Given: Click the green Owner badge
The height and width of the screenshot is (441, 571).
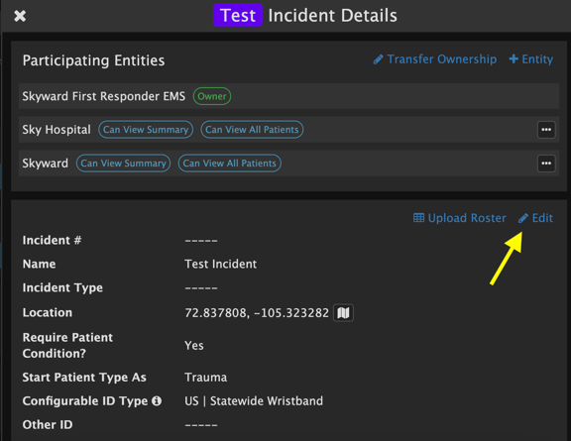Looking at the screenshot, I should [212, 96].
